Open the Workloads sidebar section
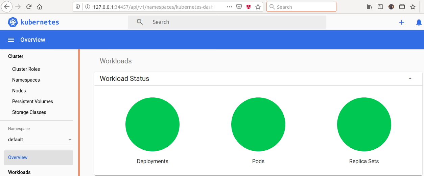 [19, 172]
